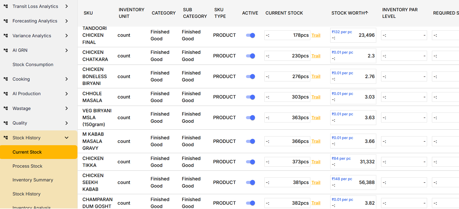Expand Forecasting Analytics chevron

pos(67,21)
